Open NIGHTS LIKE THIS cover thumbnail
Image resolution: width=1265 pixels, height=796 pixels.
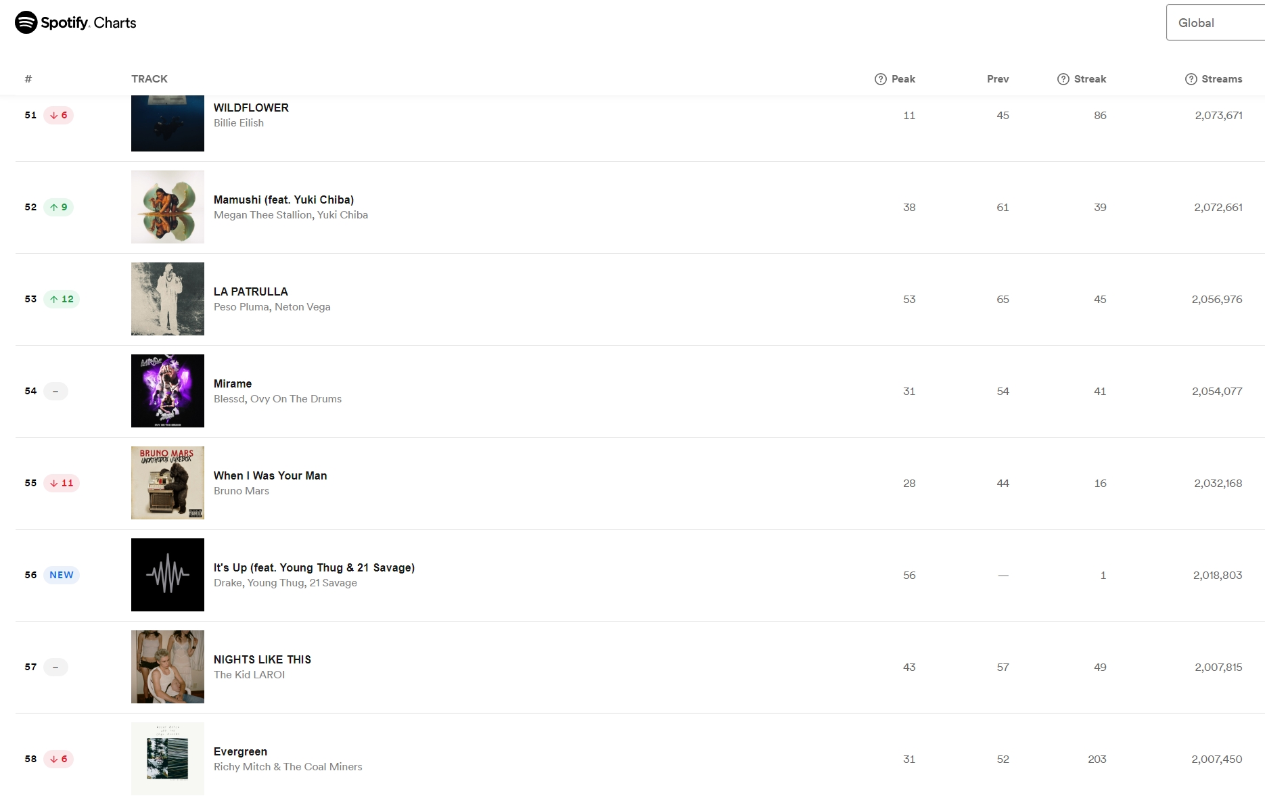click(x=168, y=667)
